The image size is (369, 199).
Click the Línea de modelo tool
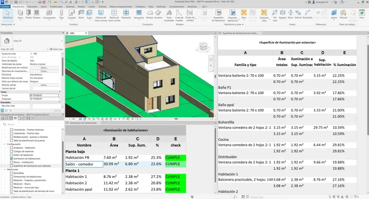[179, 16]
